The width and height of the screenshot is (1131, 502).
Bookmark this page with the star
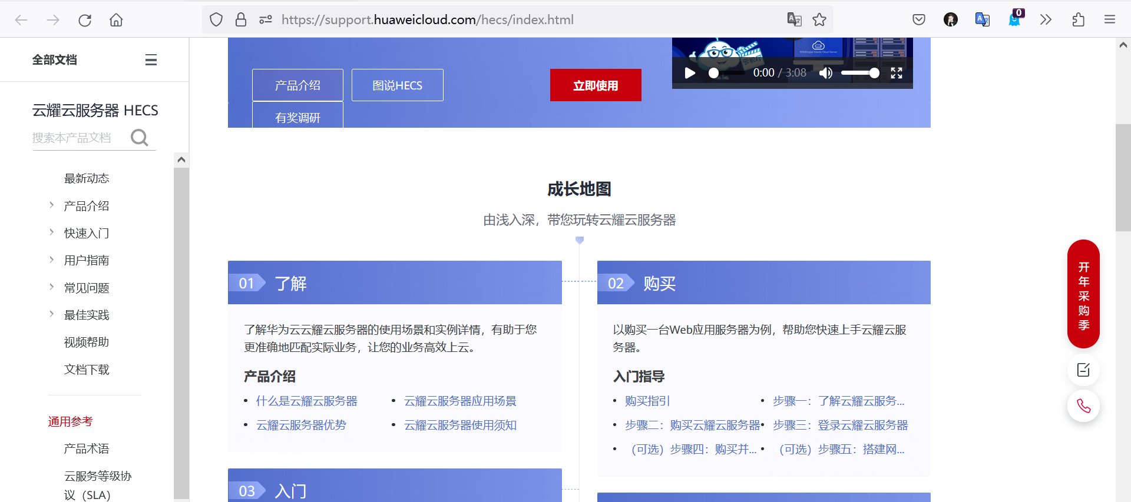(819, 20)
